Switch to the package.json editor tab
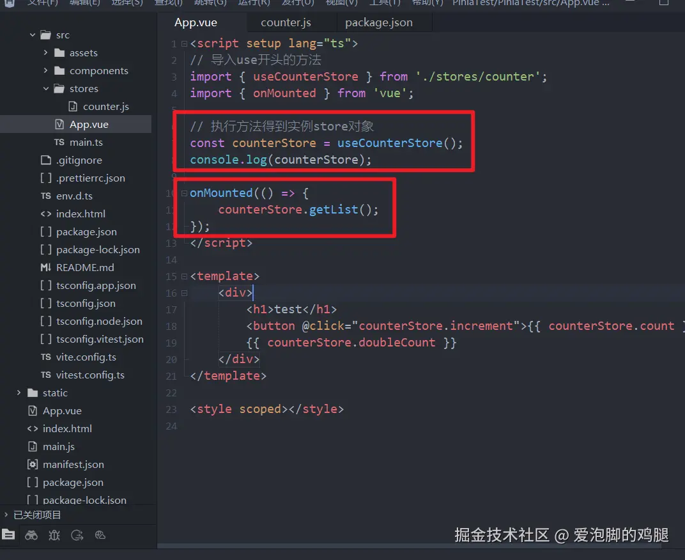This screenshot has height=560, width=685. (x=379, y=23)
